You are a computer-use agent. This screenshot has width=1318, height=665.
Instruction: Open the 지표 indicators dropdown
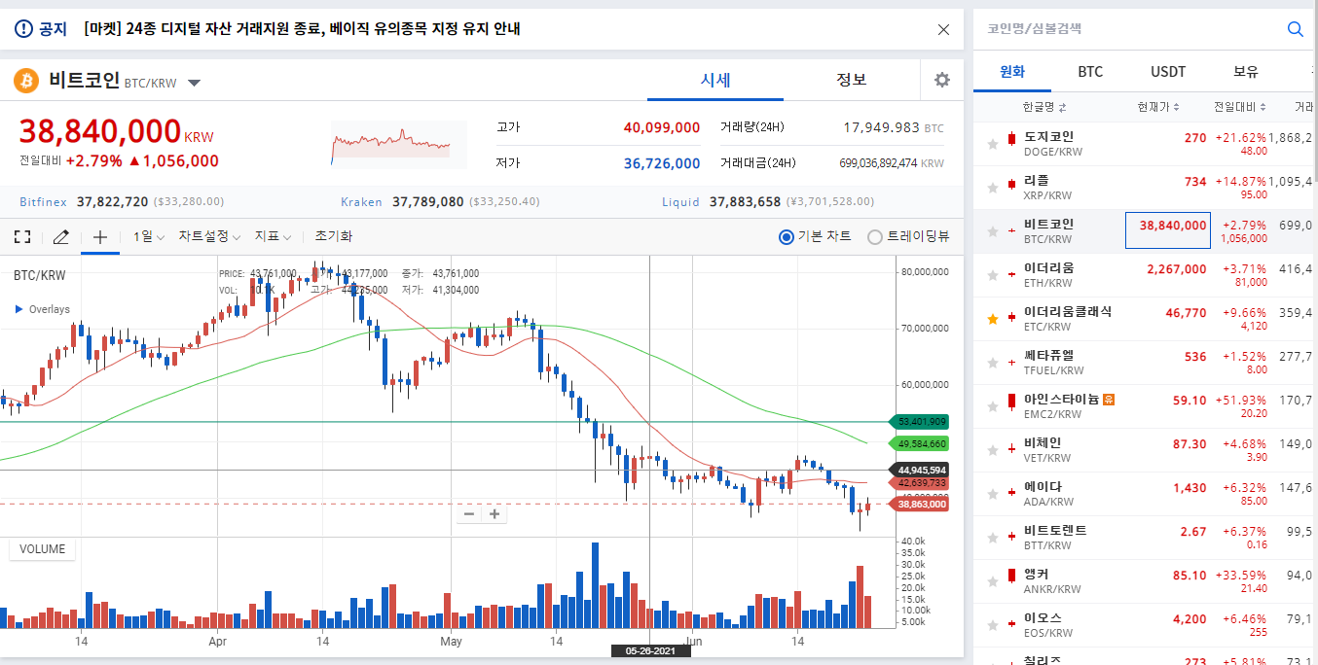[273, 236]
